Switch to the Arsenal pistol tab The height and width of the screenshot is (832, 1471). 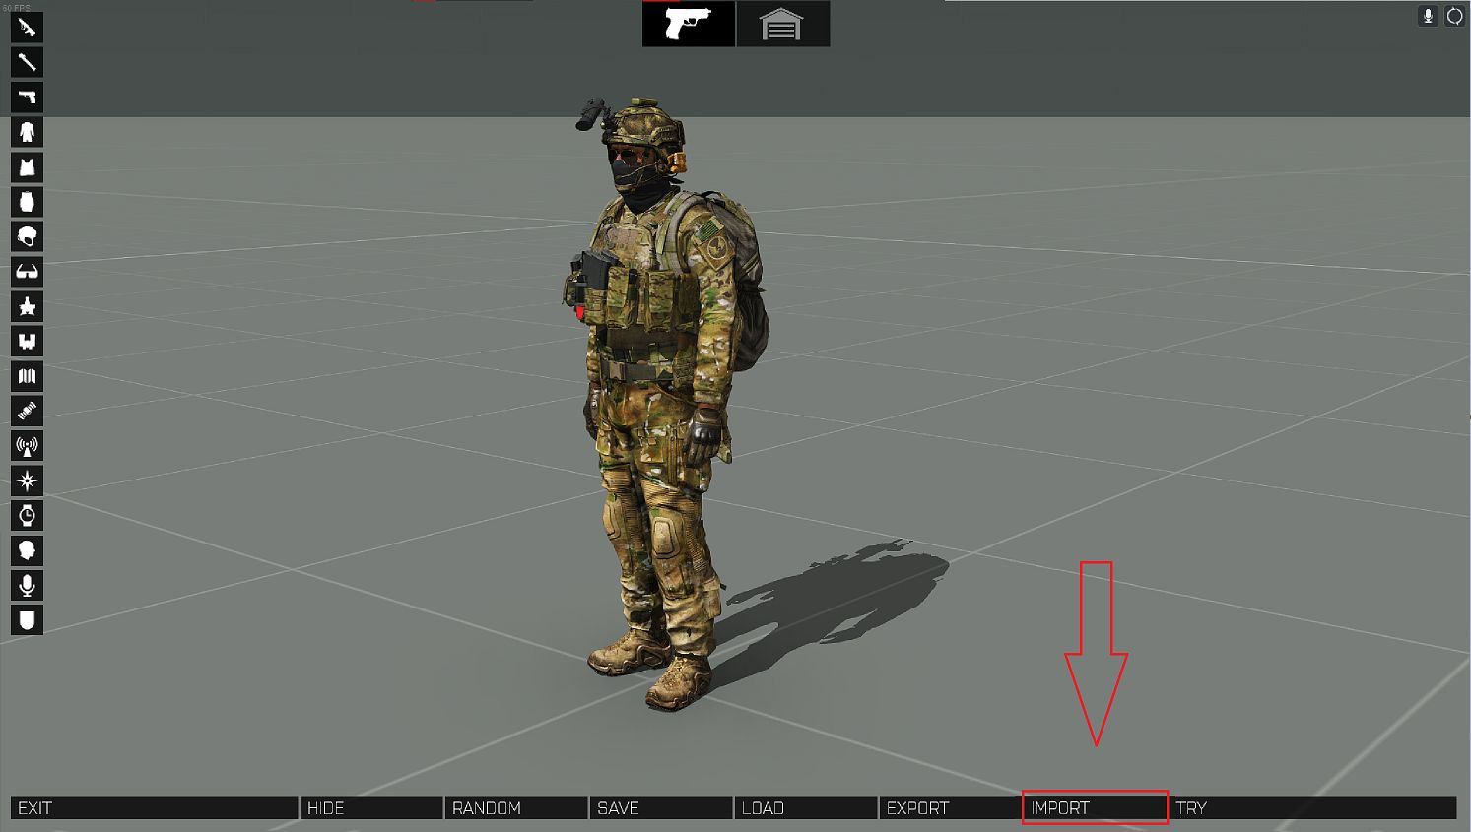(688, 24)
